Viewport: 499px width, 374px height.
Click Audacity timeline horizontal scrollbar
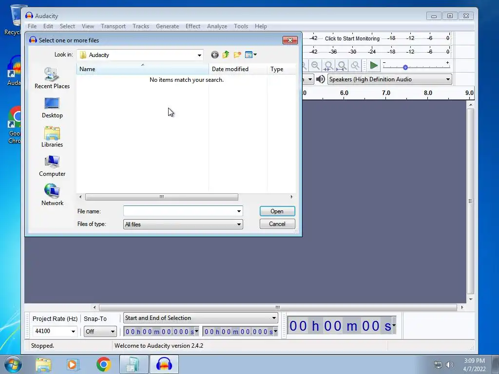pyautogui.click(x=278, y=308)
